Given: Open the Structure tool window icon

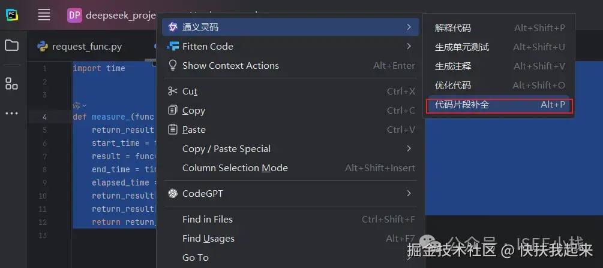Looking at the screenshot, I should [11, 83].
